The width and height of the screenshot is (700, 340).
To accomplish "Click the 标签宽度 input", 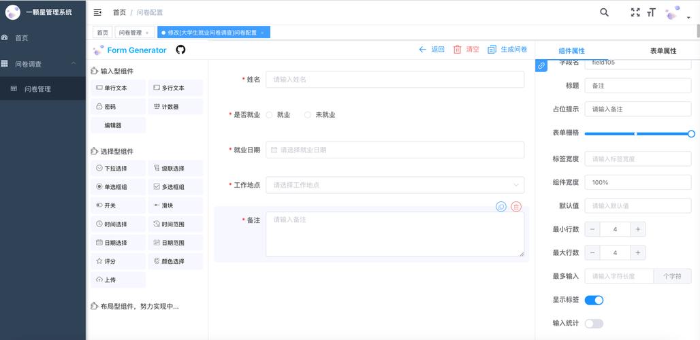I will point(638,158).
